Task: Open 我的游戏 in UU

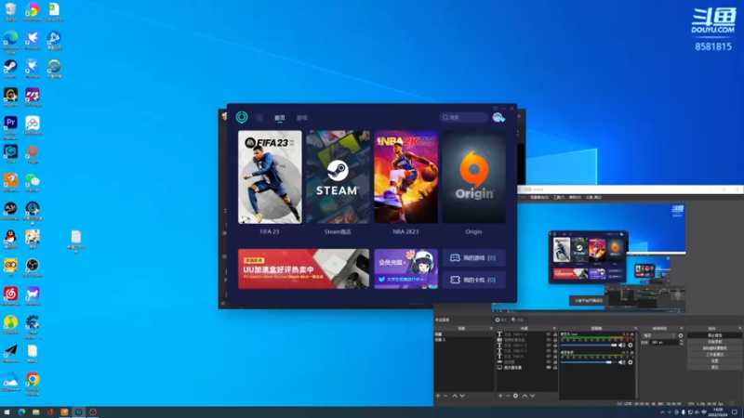Action: coord(473,258)
